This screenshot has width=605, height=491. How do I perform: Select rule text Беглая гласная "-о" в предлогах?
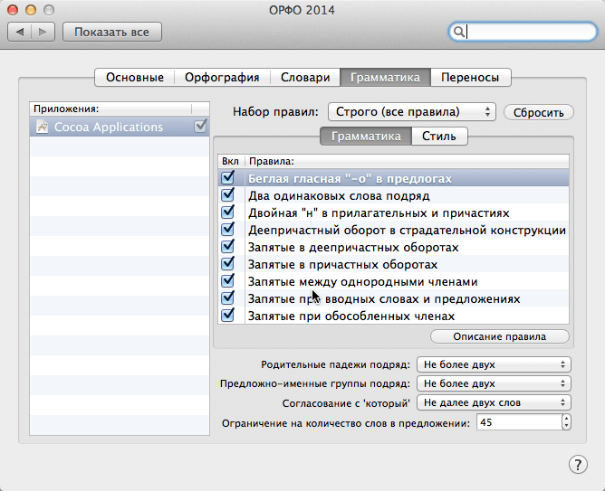(350, 179)
